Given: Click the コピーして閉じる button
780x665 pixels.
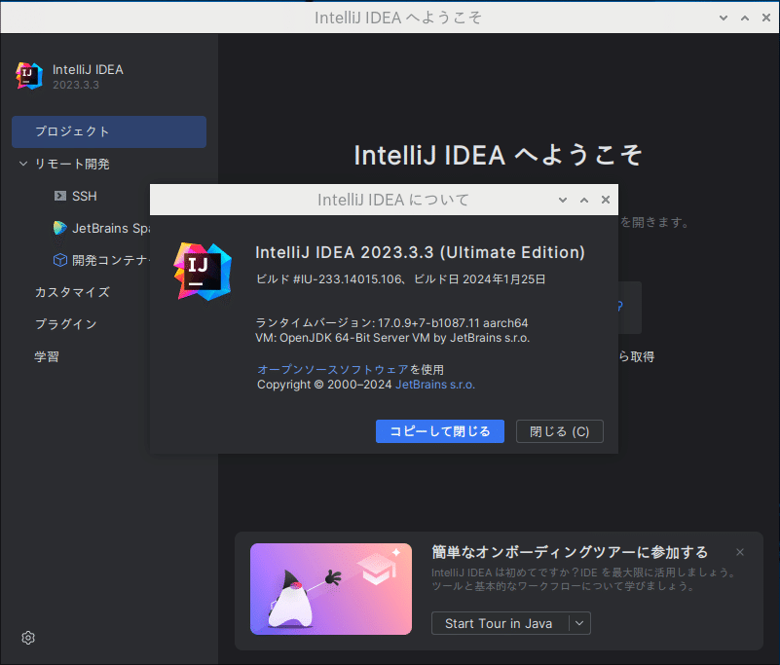Looking at the screenshot, I should click(439, 431).
